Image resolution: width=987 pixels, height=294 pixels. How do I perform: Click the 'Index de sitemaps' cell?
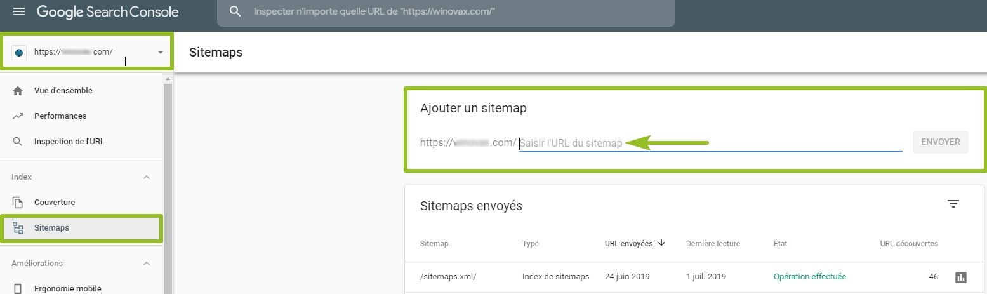555,277
